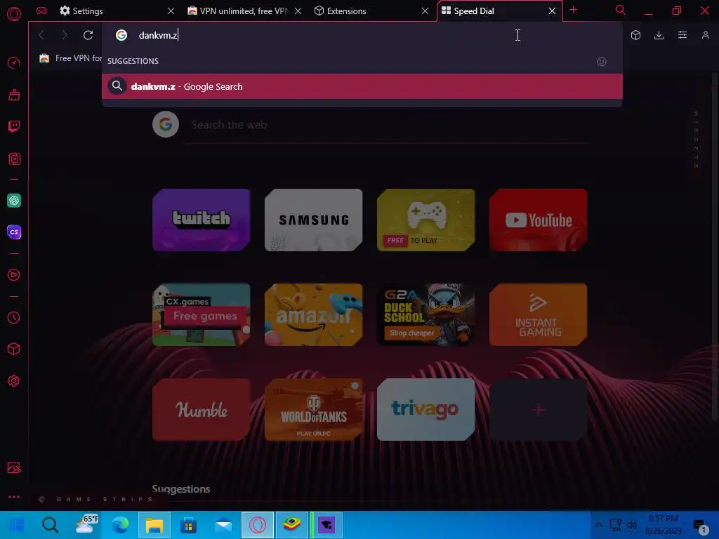Screen dimensions: 719x539
Task: Open notification center in taskbar
Action: (x=700, y=526)
